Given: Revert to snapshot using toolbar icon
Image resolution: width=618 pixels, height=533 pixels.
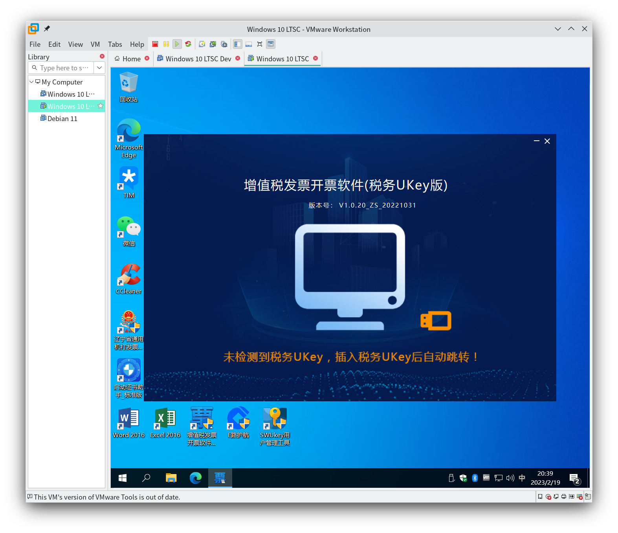Looking at the screenshot, I should 213,44.
